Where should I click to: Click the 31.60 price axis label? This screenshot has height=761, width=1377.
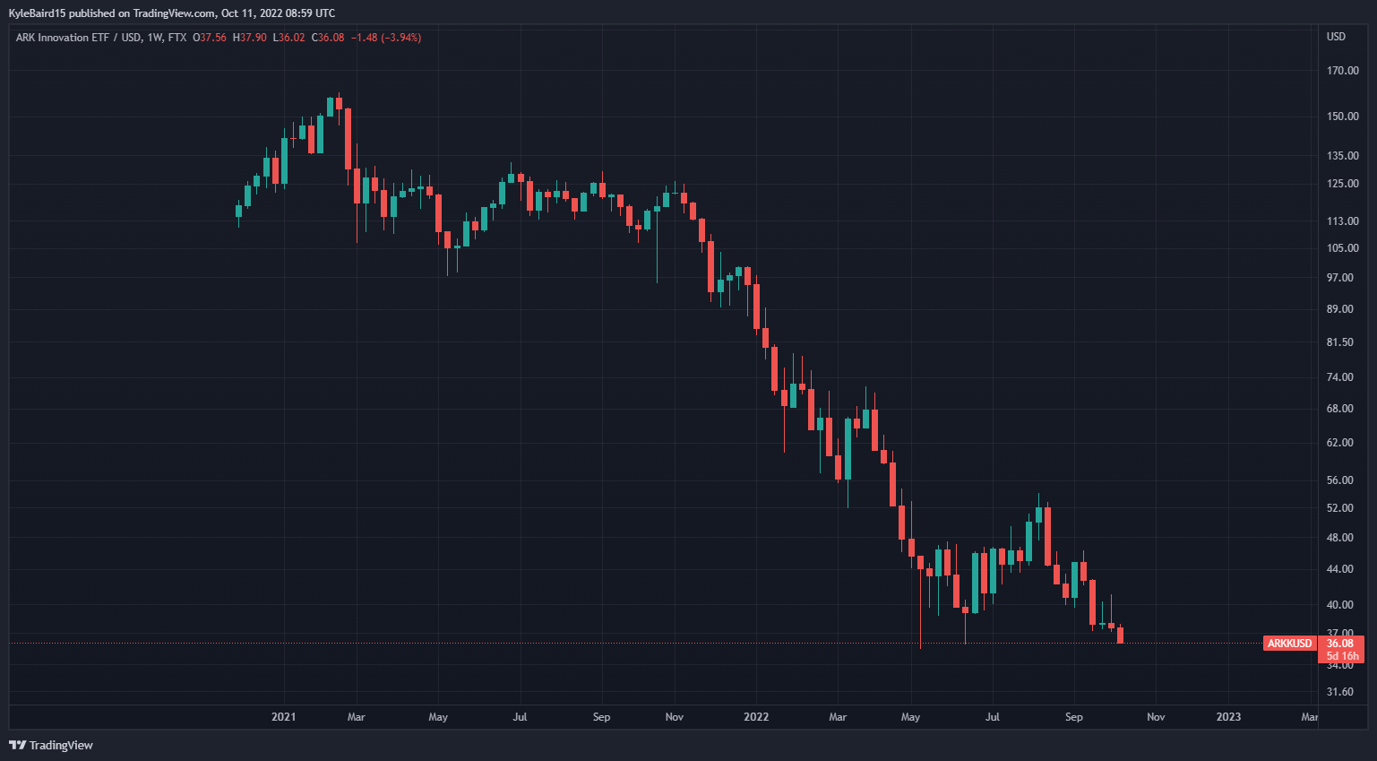pos(1340,692)
